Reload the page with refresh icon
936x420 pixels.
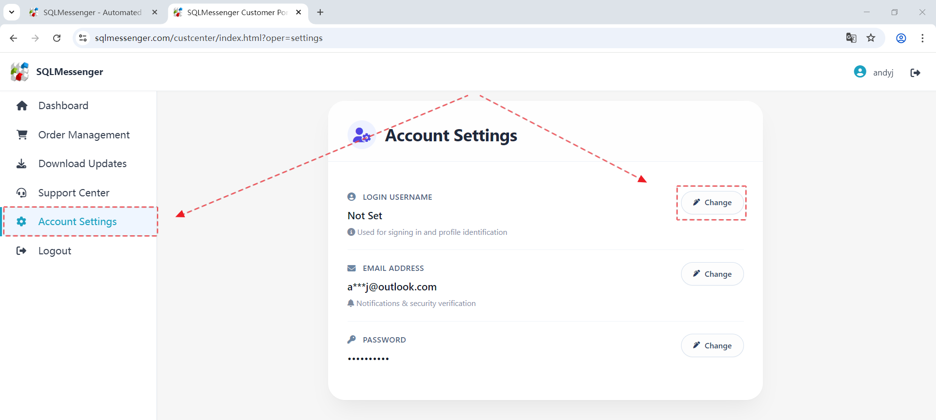tap(57, 38)
